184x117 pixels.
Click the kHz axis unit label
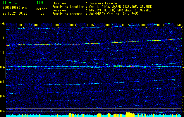click(3, 24)
